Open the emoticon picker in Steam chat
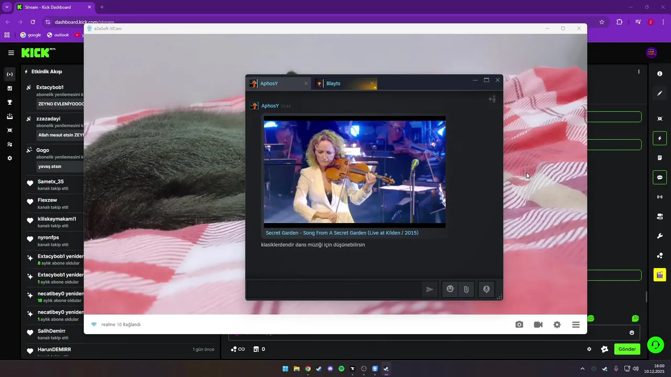Image resolution: width=671 pixels, height=377 pixels. (x=450, y=289)
